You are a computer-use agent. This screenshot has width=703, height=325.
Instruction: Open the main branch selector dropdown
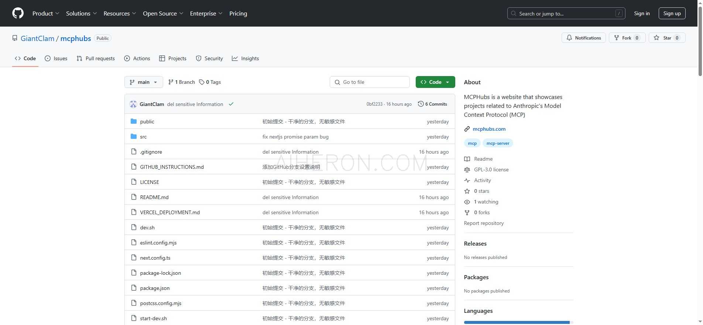144,82
